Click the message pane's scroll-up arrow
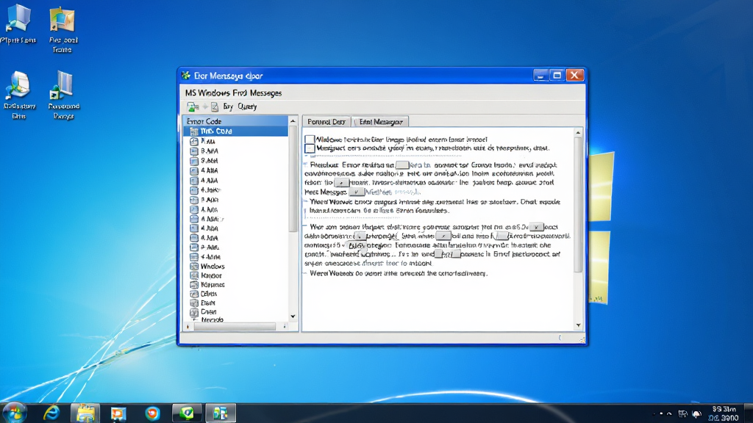Viewport: 753px width, 423px height. [x=578, y=132]
